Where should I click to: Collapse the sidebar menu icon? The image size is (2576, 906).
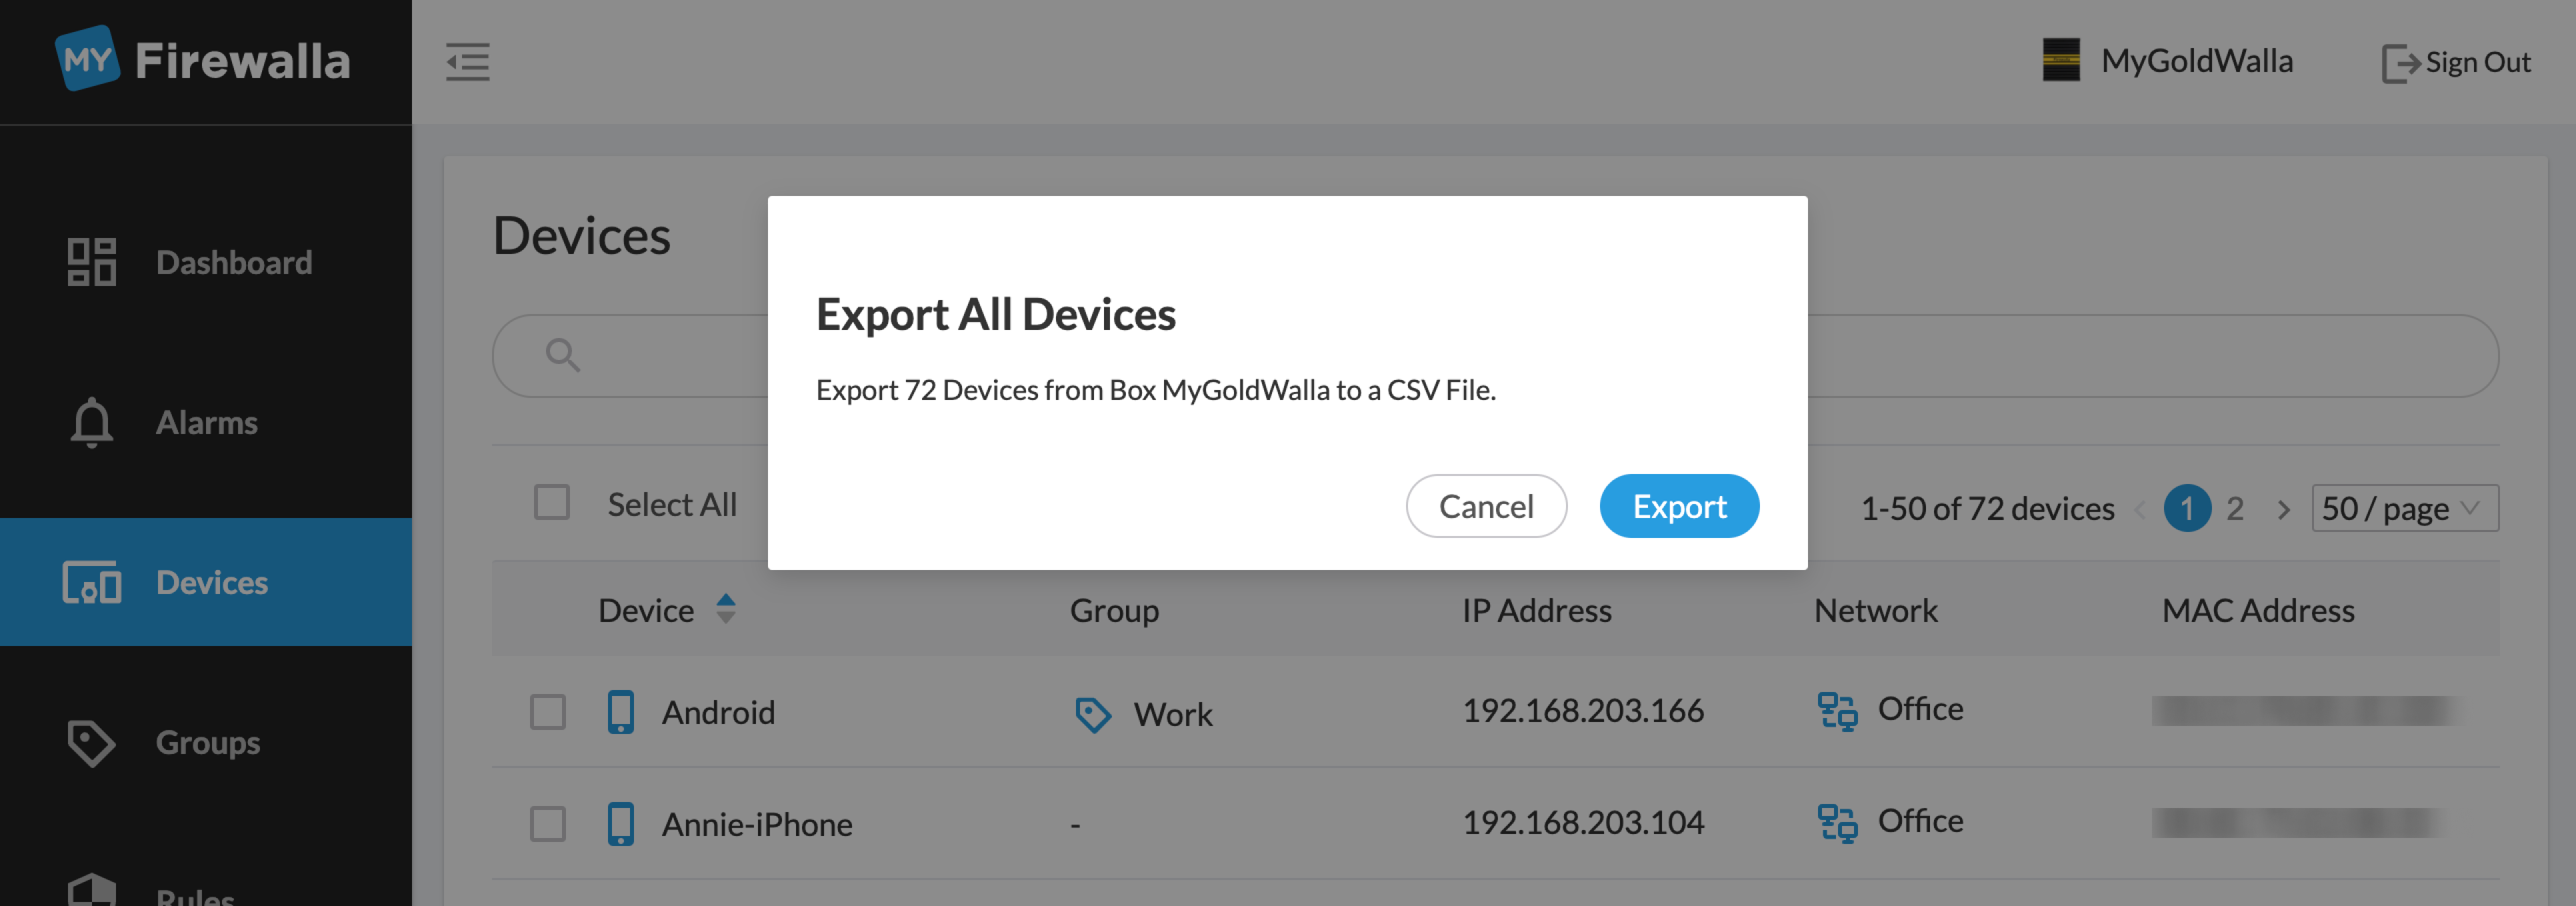(467, 62)
